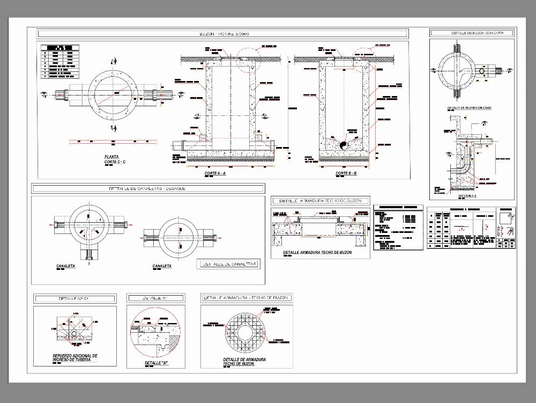Image resolution: width=536 pixels, height=403 pixels.
Task: Click the small DETALLE DE CANALETAS label box
Action: 229,264
